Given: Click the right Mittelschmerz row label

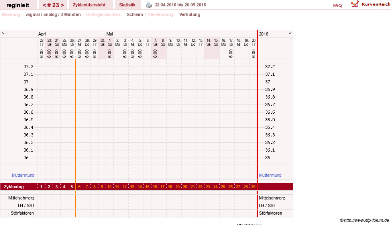Looking at the screenshot, I should (272, 198).
